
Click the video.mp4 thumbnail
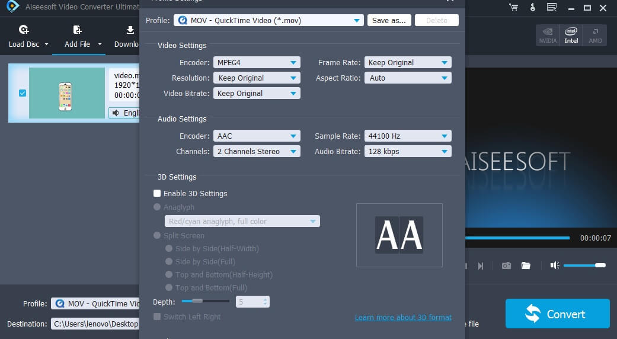click(67, 93)
